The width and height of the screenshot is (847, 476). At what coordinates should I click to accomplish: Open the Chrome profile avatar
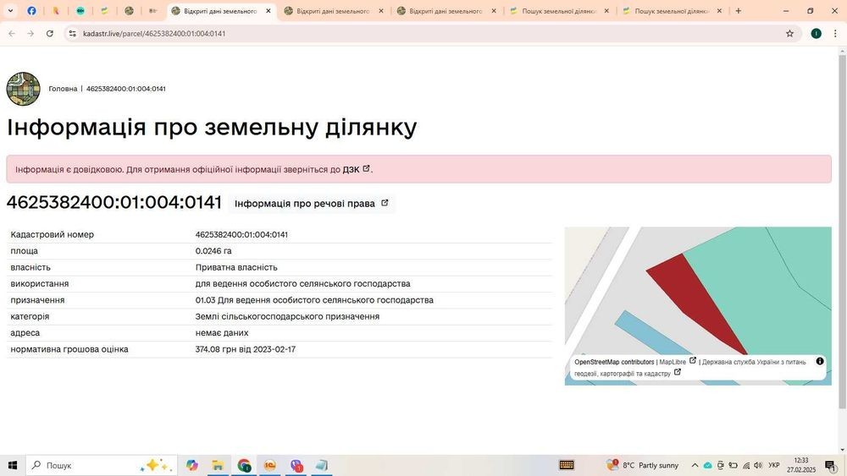(817, 34)
